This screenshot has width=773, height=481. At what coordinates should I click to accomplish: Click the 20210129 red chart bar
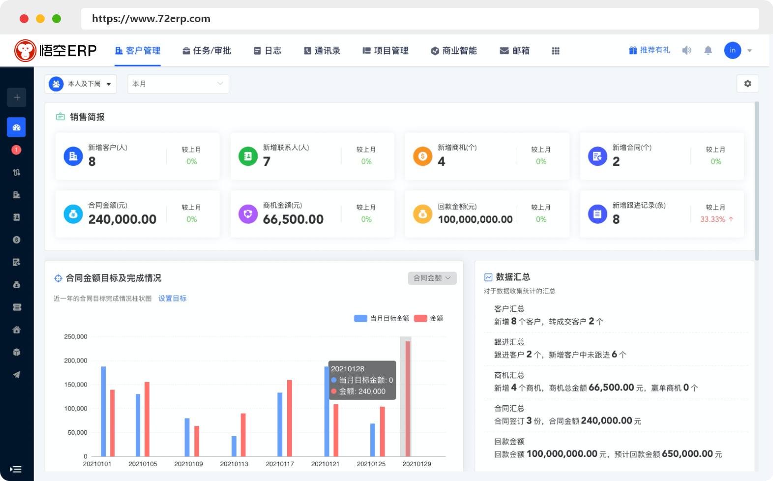(x=408, y=399)
